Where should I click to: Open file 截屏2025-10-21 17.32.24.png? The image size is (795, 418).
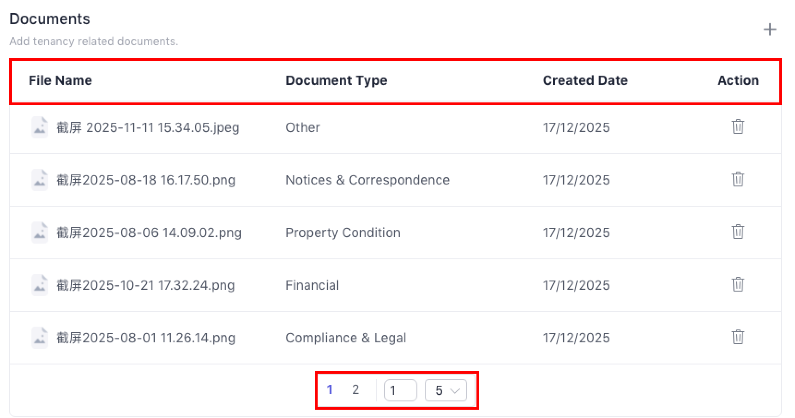pyautogui.click(x=145, y=285)
